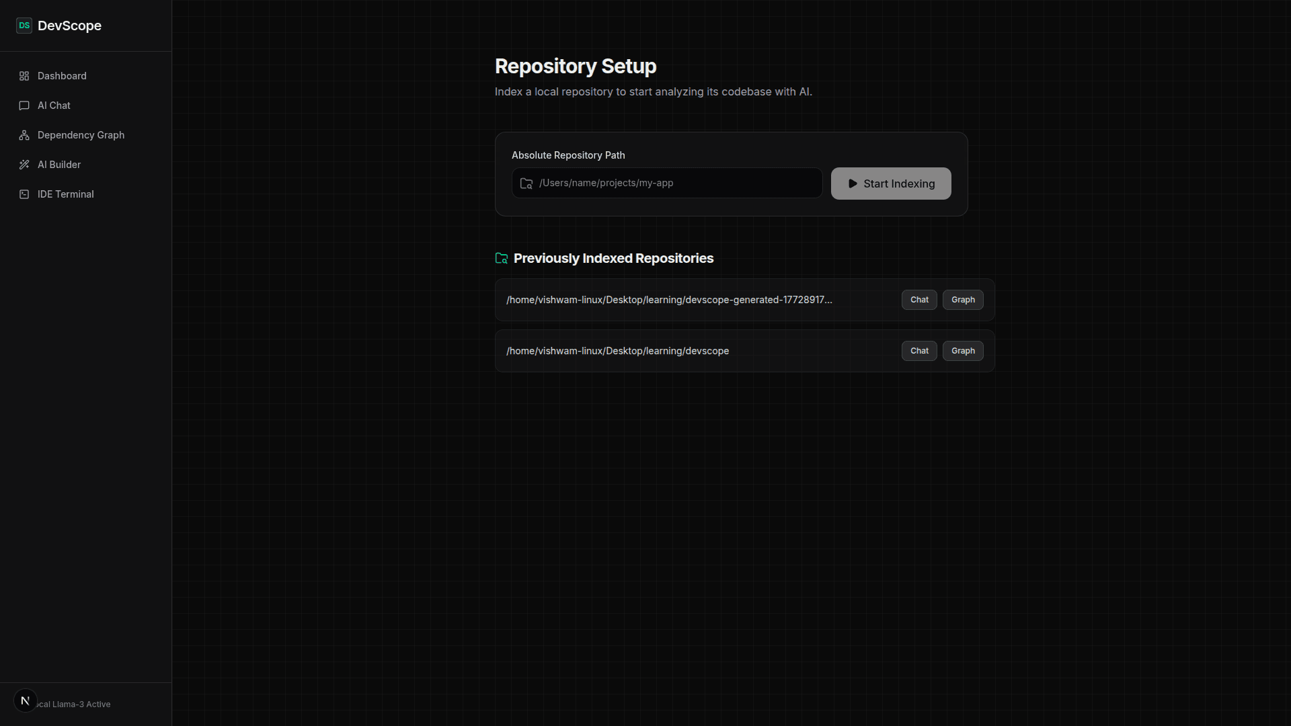
Task: Open IDE Terminal from sidebar
Action: pos(86,194)
